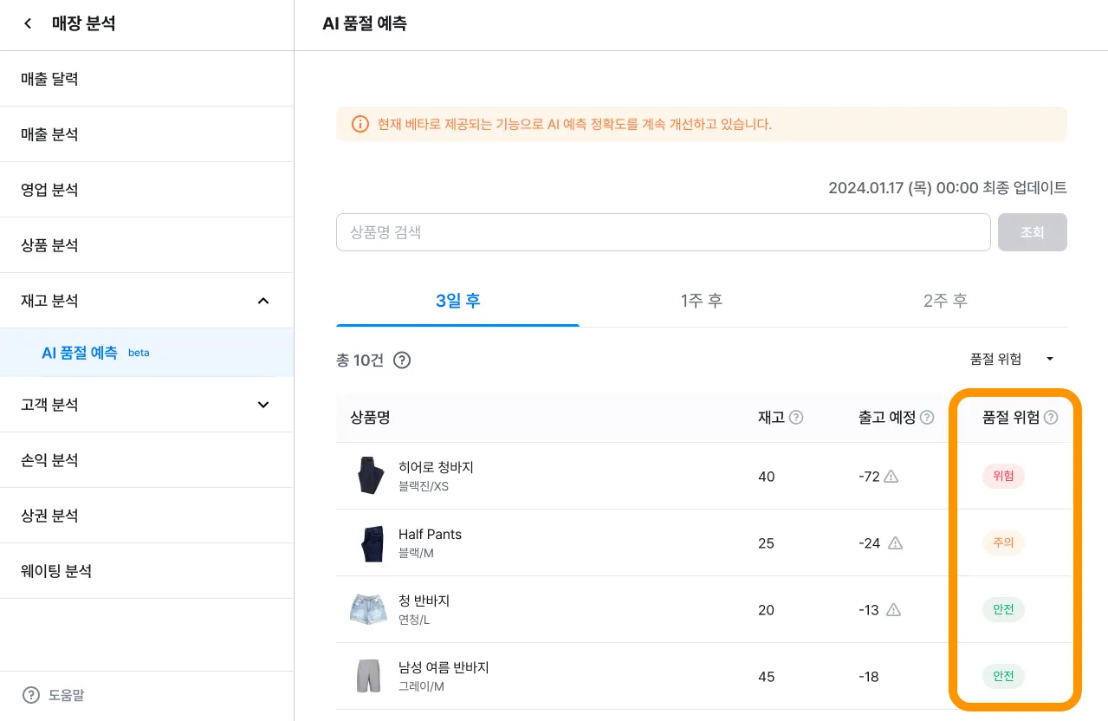
Task: Click the help icon next to 출고 예정
Action: coord(927,418)
